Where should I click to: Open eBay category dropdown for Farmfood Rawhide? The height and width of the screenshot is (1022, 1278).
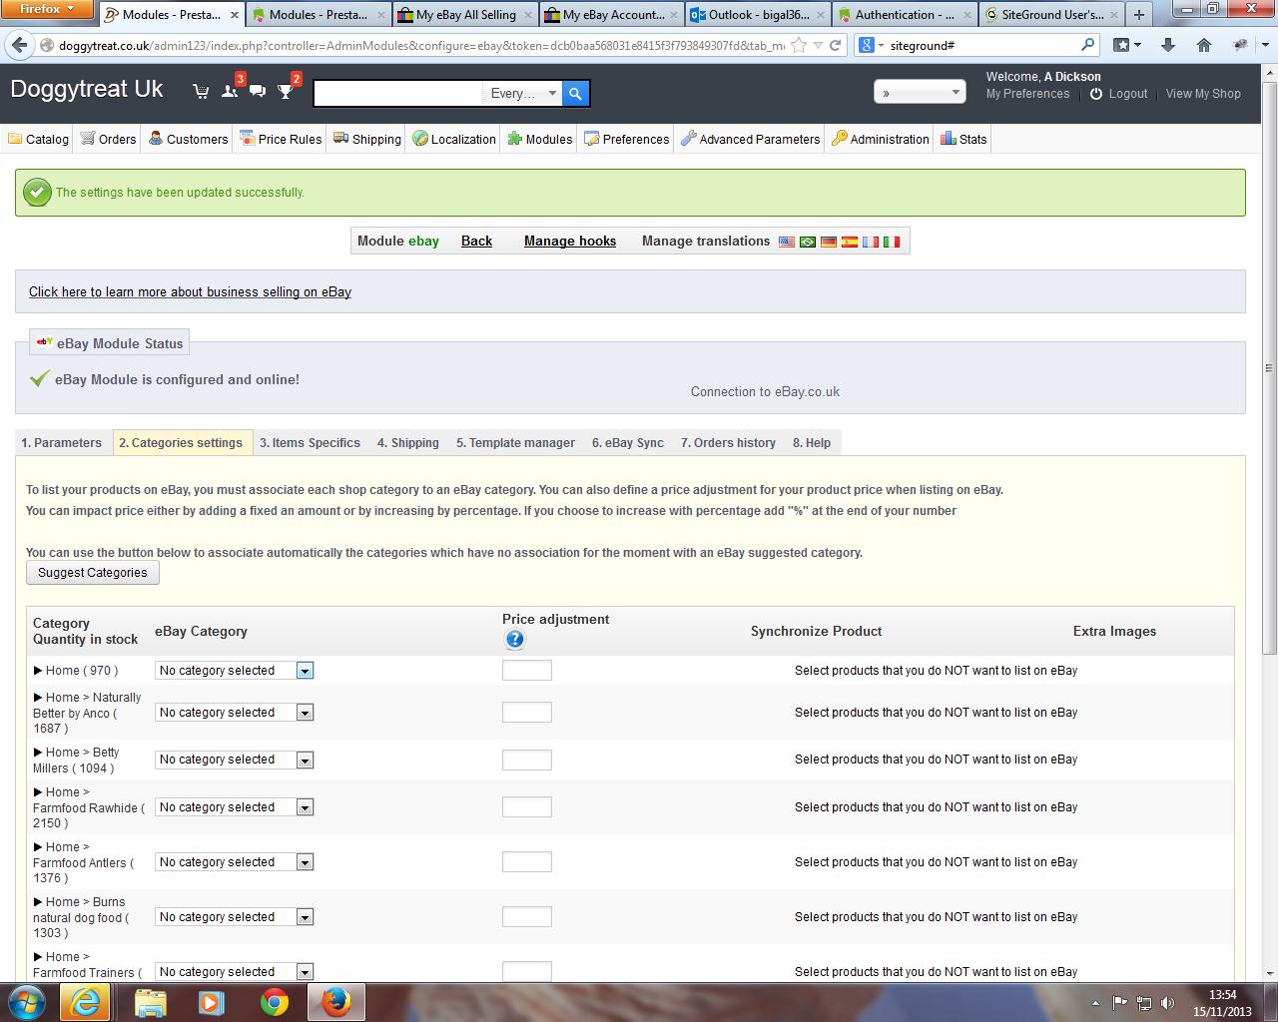coord(235,807)
